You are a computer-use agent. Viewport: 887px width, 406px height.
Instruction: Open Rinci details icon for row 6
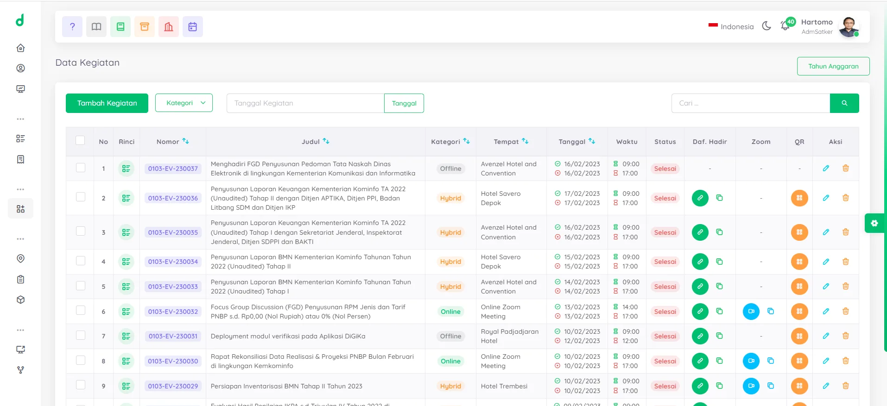click(126, 312)
